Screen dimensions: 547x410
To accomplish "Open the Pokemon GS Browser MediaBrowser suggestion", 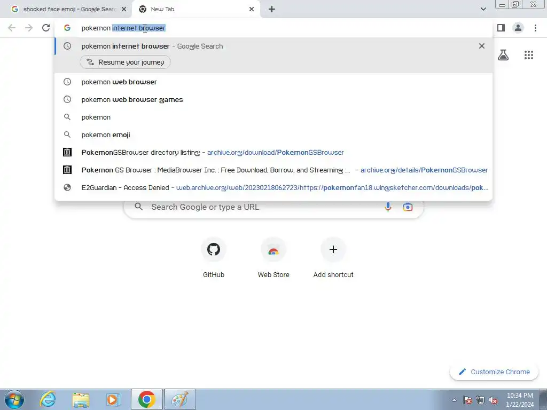I will (273, 170).
